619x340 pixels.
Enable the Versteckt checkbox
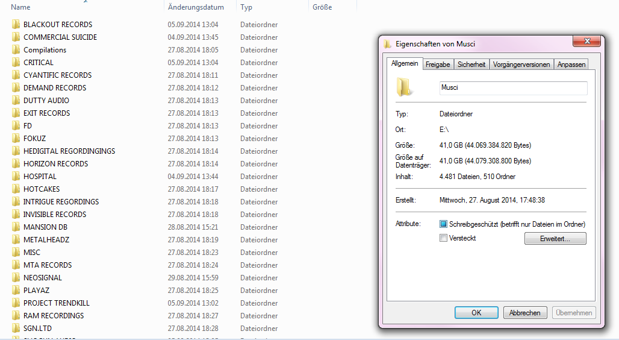pos(444,238)
